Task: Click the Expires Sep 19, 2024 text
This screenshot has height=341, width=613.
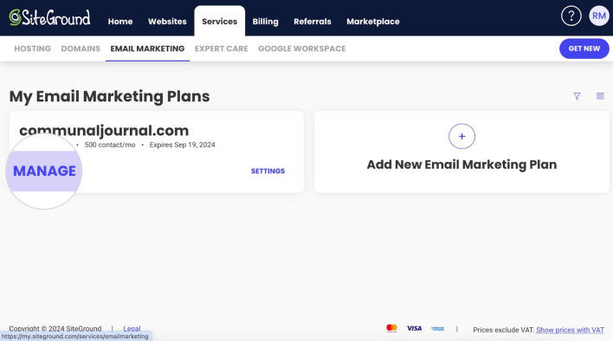Action: click(x=182, y=145)
